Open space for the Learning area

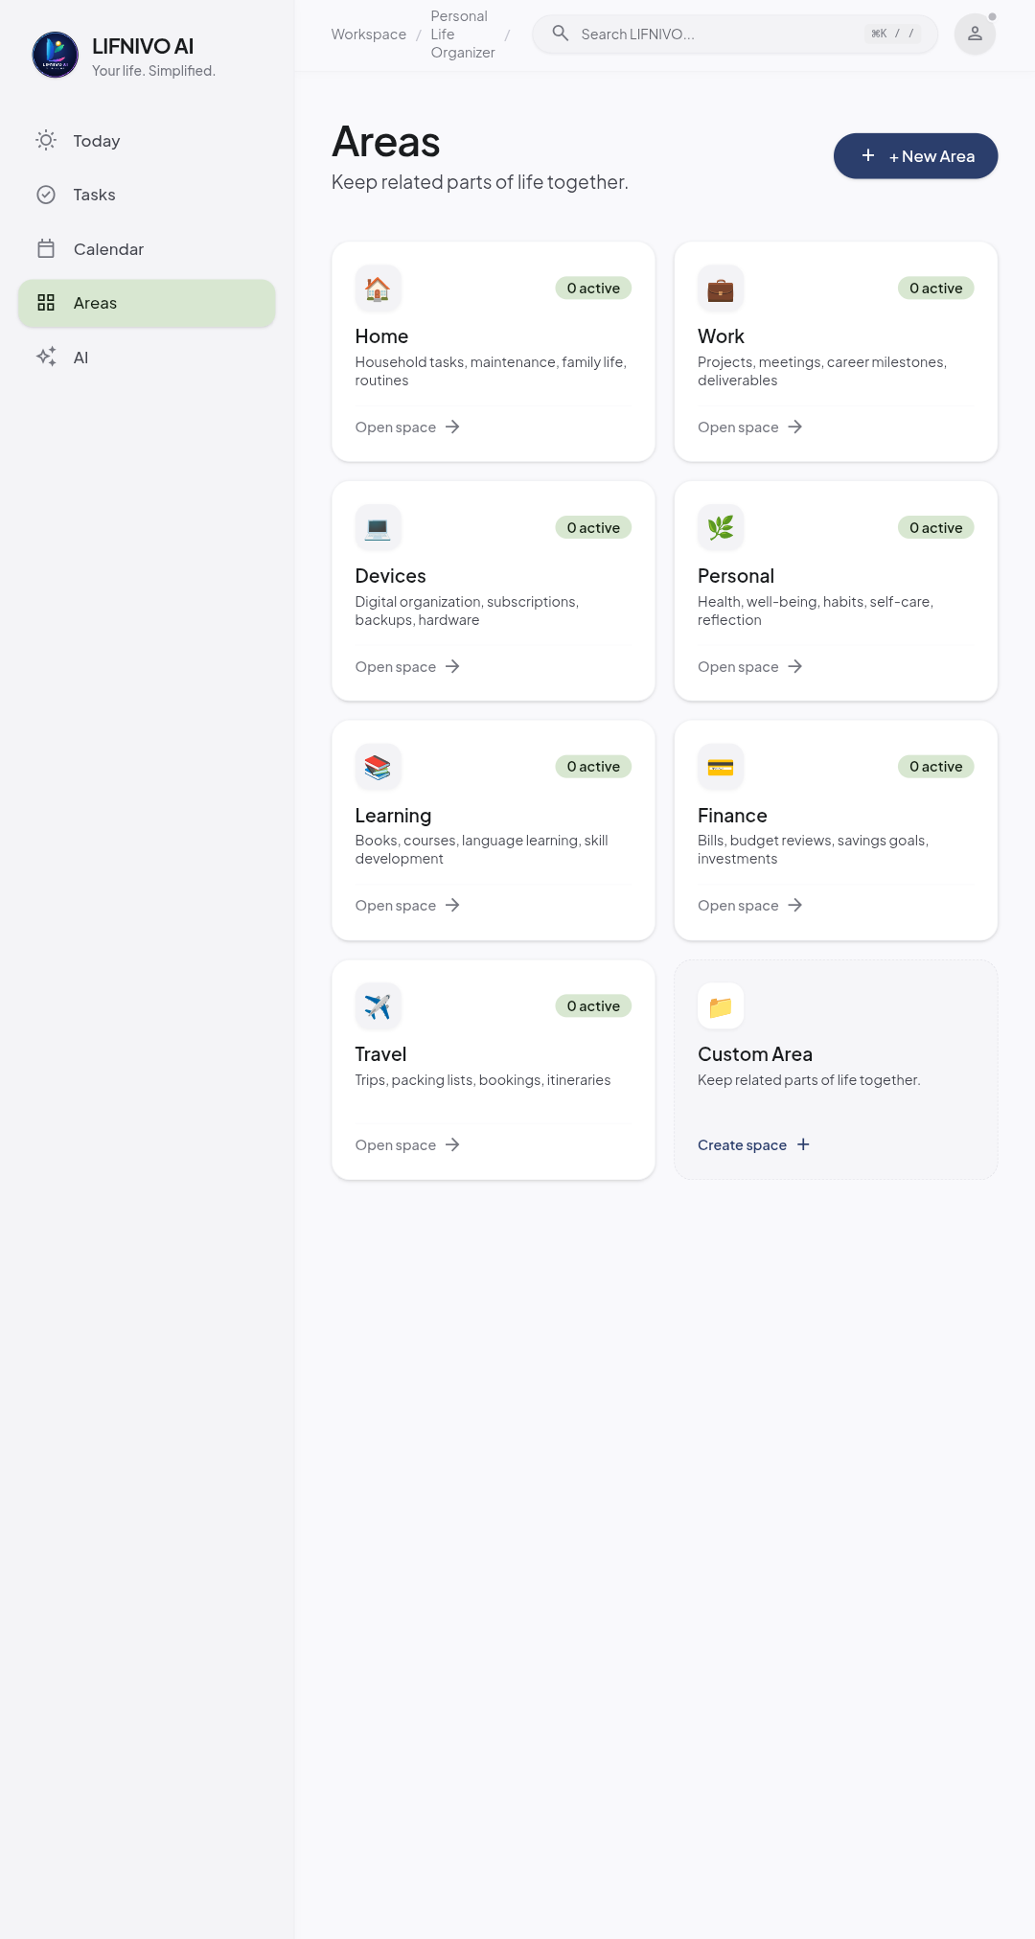coord(407,906)
